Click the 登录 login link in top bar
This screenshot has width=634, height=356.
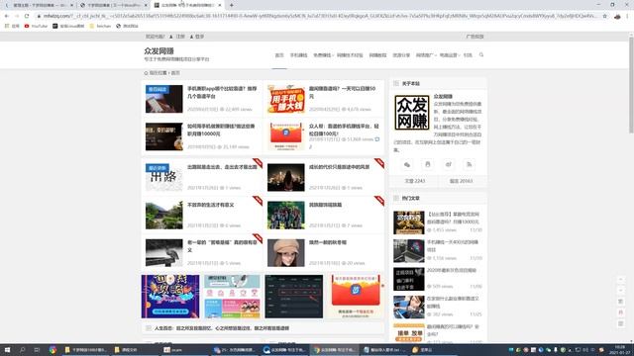click(x=197, y=37)
